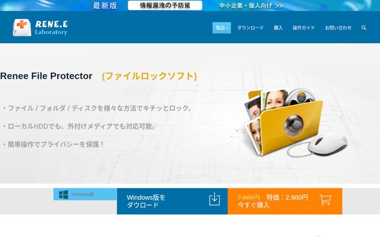The width and height of the screenshot is (380, 237).
Task: Open the お問い合わせ menu item
Action: (338, 28)
